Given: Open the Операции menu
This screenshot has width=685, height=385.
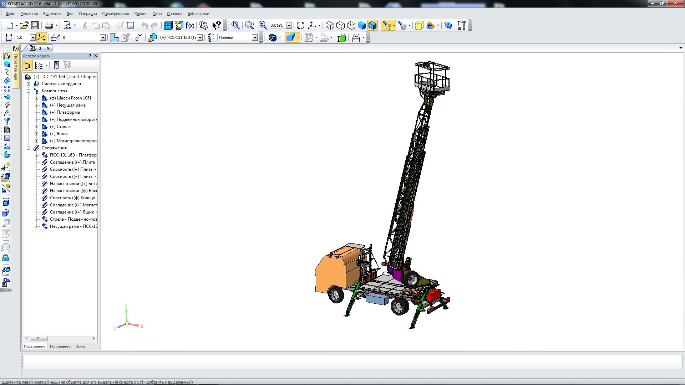Looking at the screenshot, I should point(88,14).
